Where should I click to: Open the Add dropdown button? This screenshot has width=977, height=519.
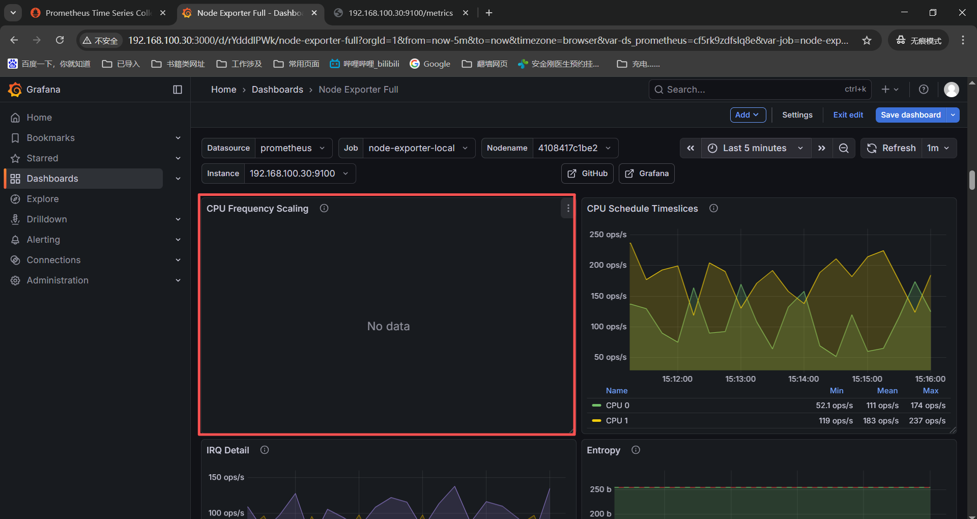coord(748,115)
